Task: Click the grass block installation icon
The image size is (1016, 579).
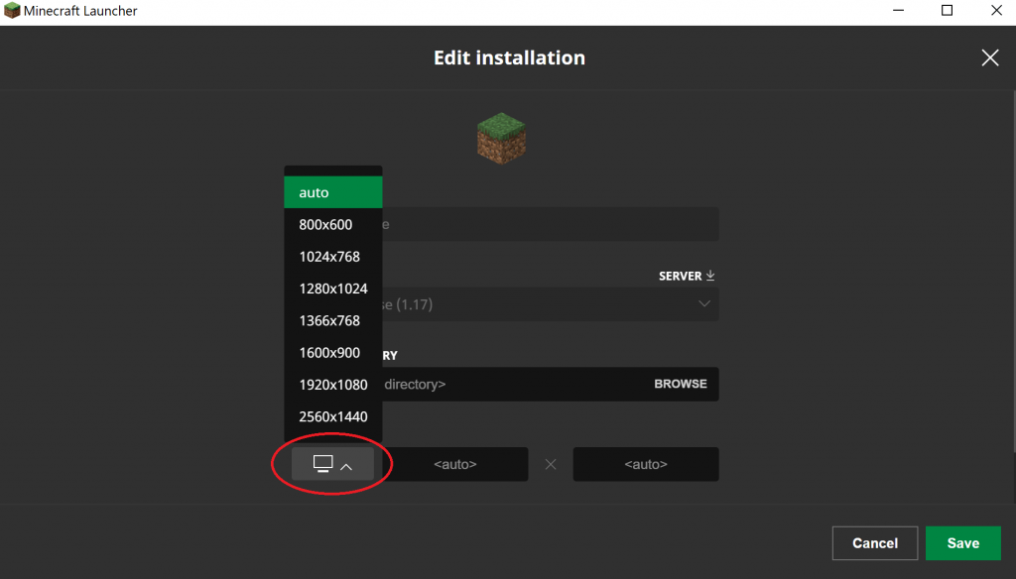Action: [501, 138]
